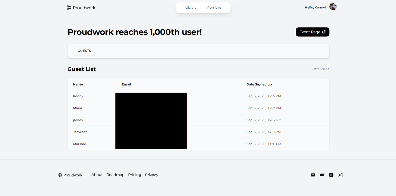Click the date 'Sep 17, 2025, 09:36 PM'

click(264, 144)
